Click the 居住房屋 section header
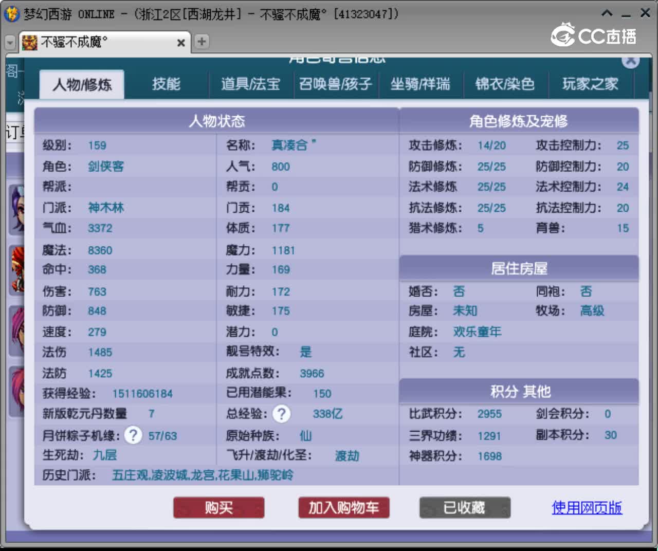The image size is (658, 551). click(x=519, y=268)
